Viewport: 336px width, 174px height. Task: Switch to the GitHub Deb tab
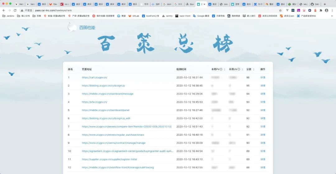point(315,4)
